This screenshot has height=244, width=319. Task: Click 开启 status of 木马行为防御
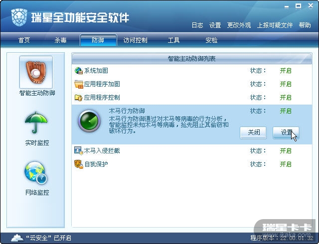pyautogui.click(x=286, y=111)
